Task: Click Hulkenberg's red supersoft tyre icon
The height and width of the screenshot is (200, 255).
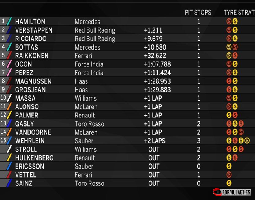Action: 235,158
